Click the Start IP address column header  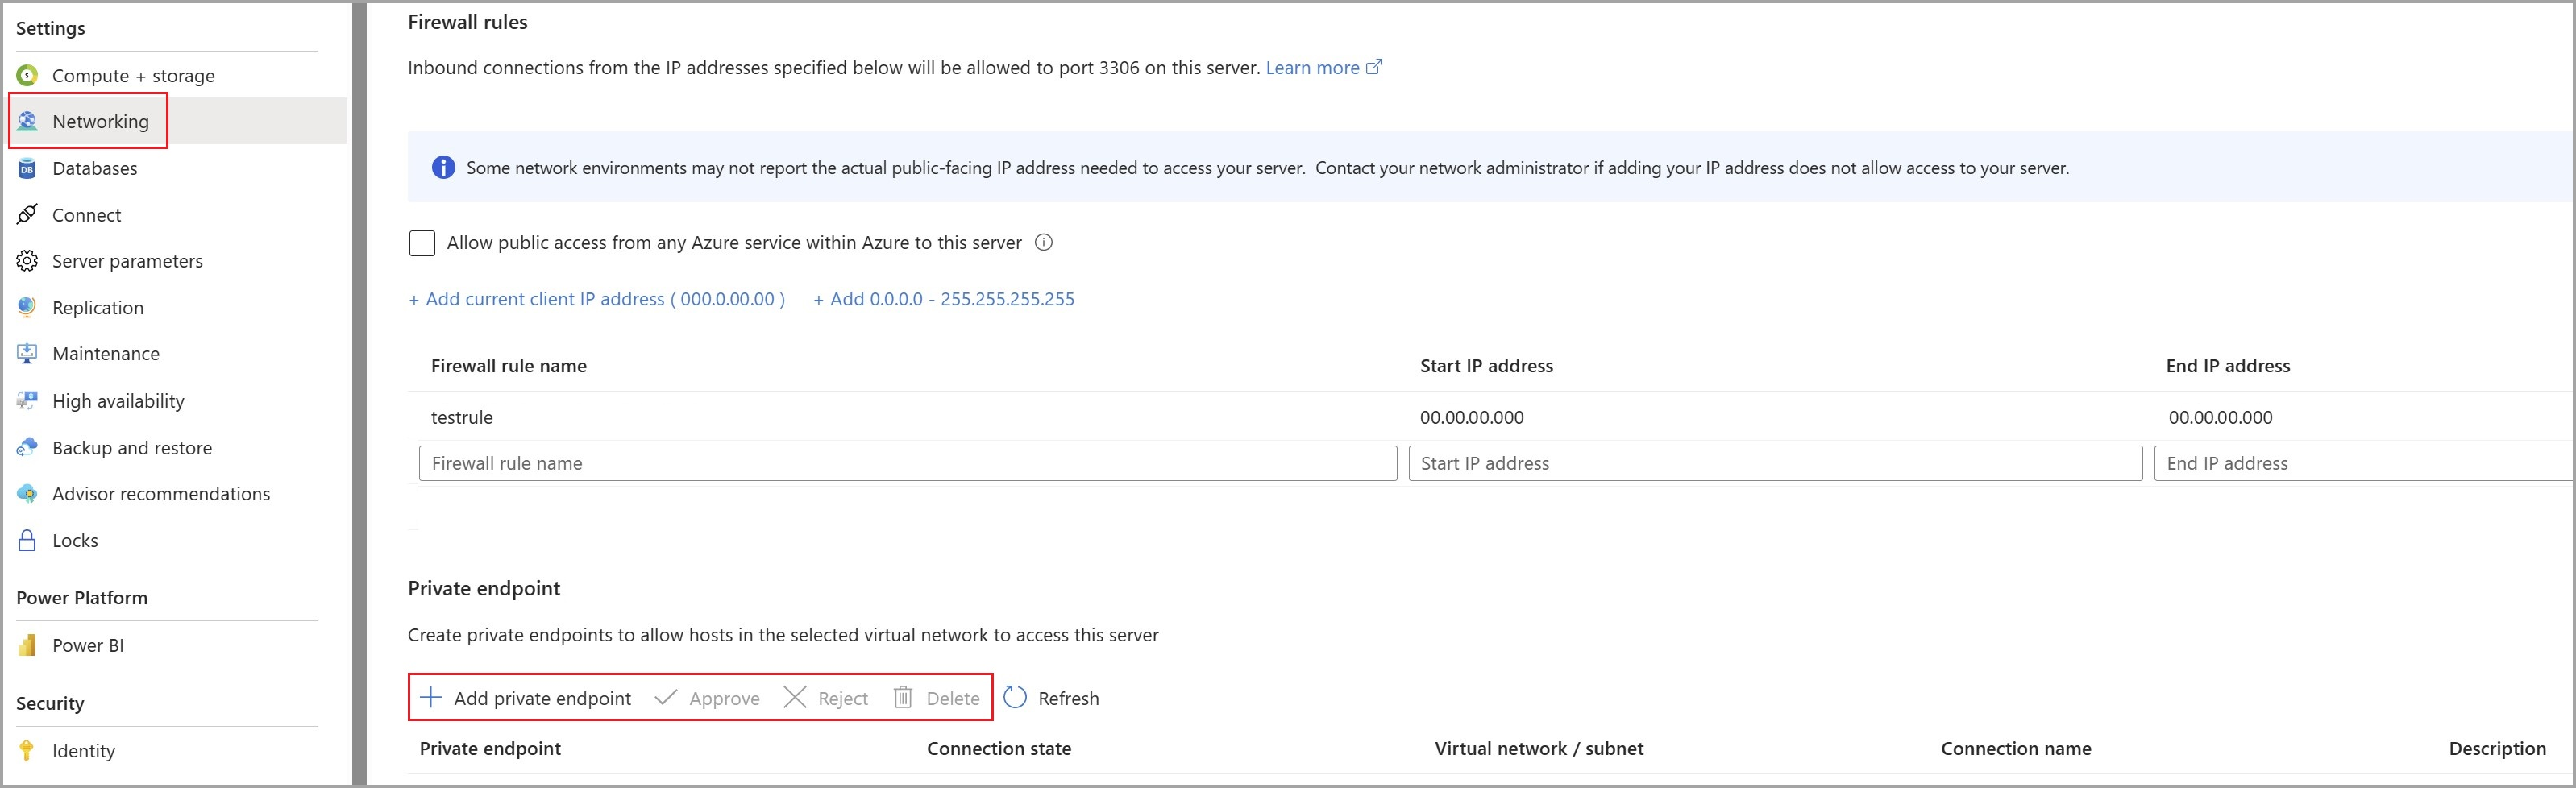(1486, 366)
